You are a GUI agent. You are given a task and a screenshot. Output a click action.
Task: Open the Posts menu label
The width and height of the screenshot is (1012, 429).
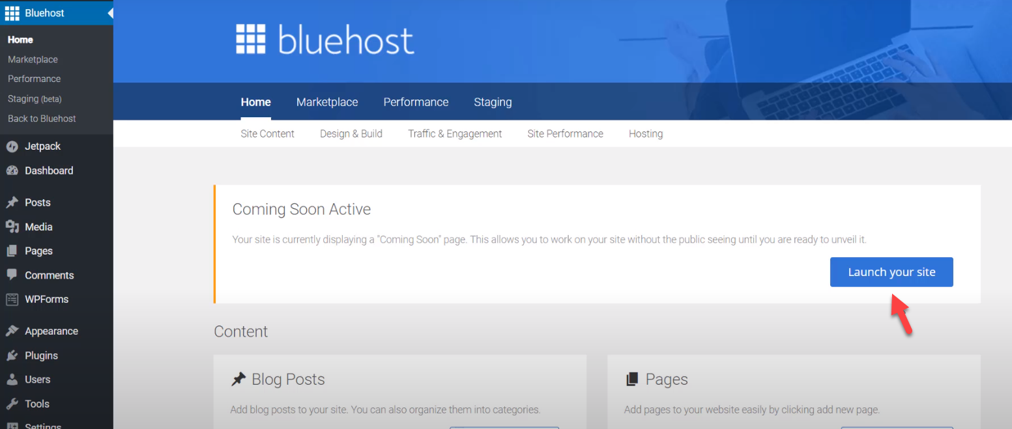tap(37, 202)
